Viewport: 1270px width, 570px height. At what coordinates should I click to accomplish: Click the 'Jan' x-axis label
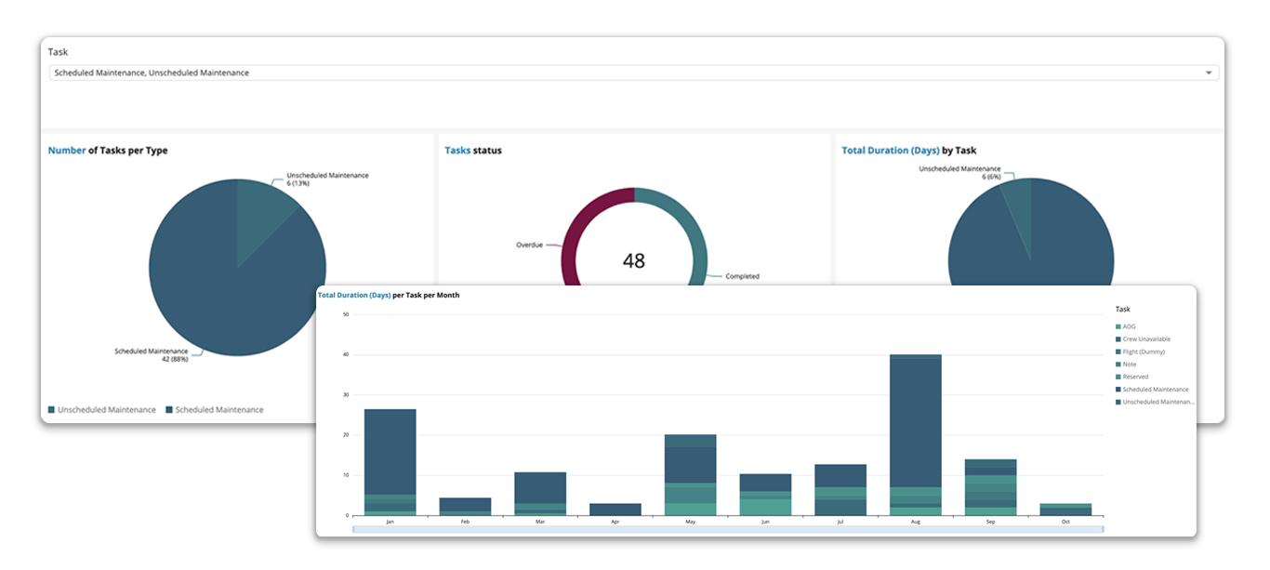coord(390,523)
